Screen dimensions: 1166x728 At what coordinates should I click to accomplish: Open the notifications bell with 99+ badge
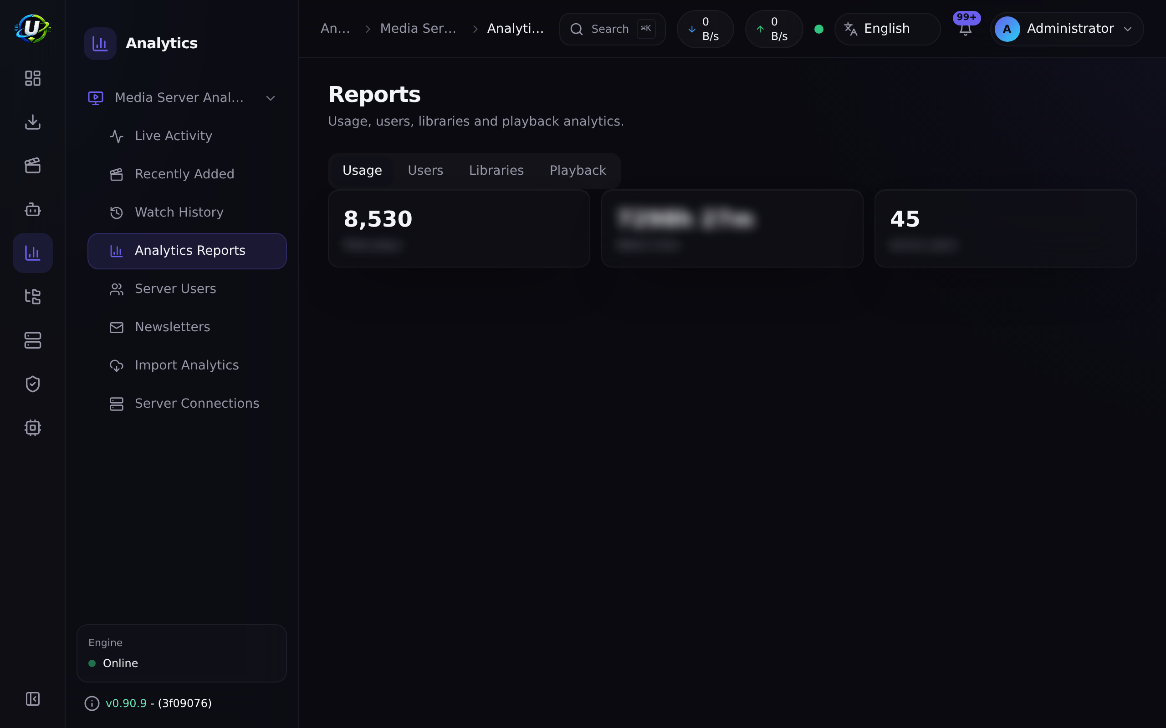point(966,29)
